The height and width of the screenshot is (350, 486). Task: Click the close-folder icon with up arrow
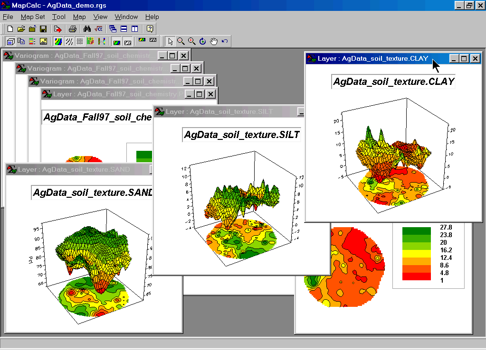pos(32,29)
